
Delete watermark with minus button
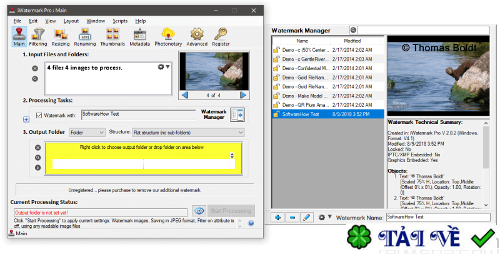pos(292,218)
